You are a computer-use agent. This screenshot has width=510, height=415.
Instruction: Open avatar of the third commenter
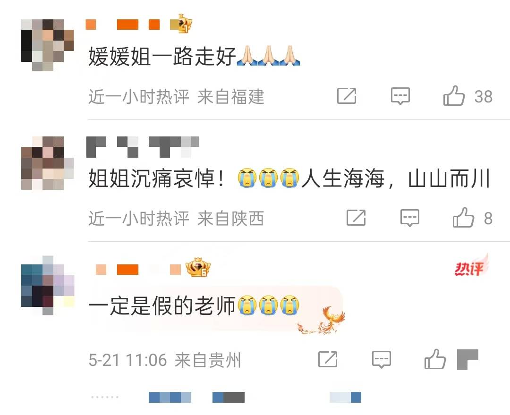click(x=48, y=285)
